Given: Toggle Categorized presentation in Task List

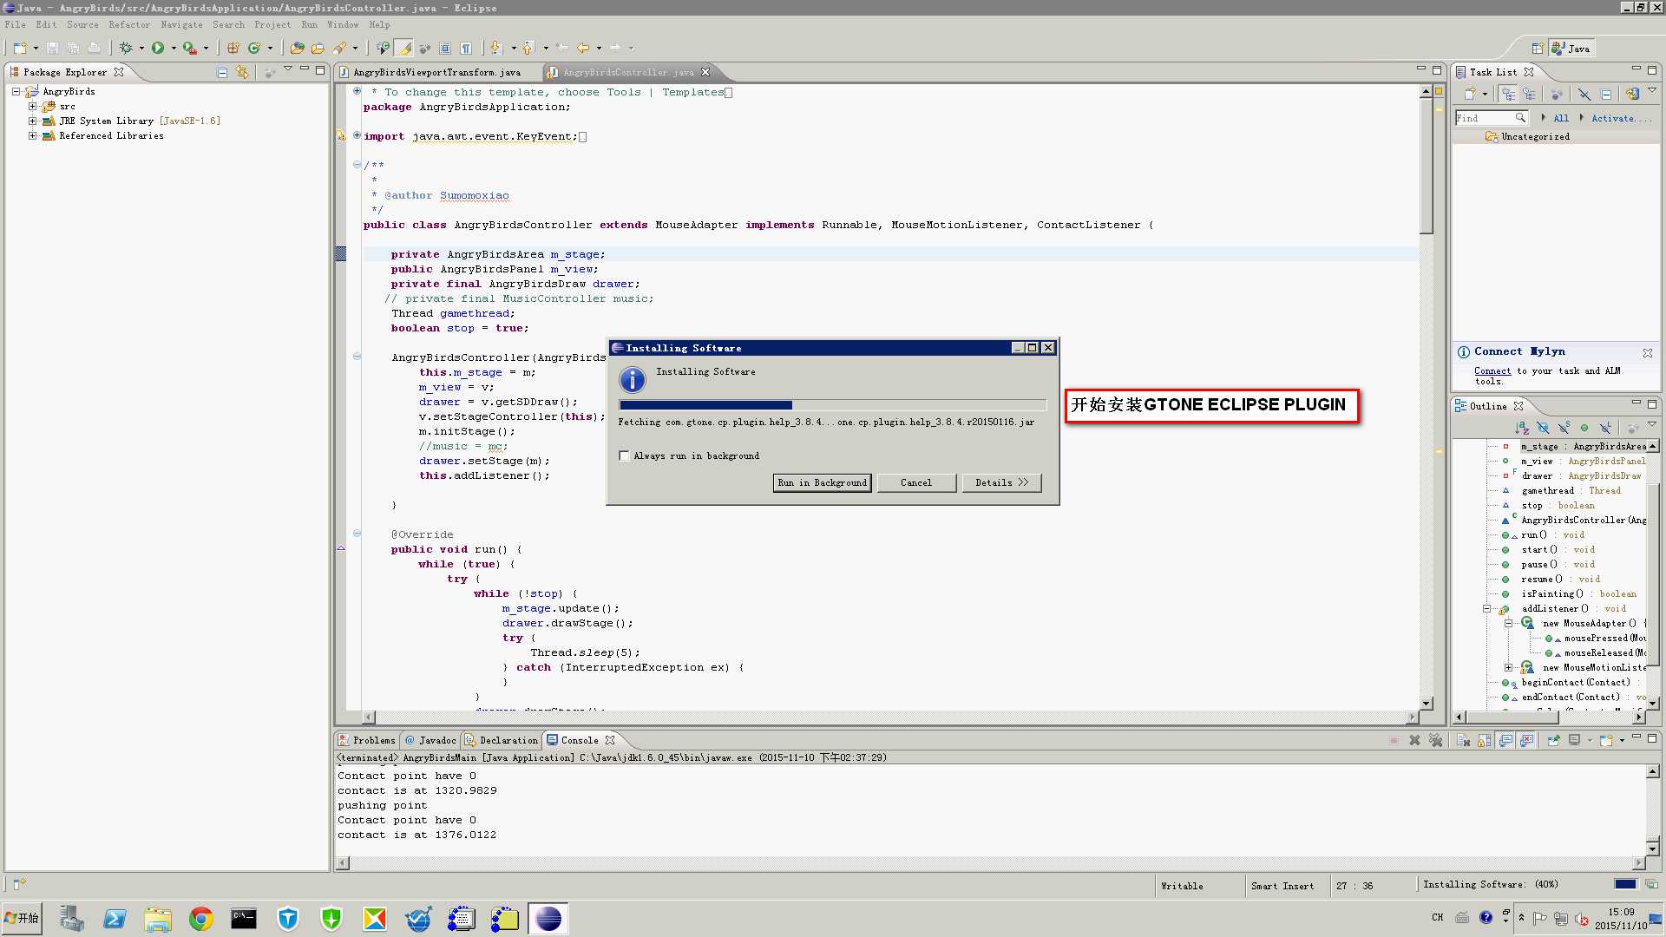Looking at the screenshot, I should point(1508,94).
